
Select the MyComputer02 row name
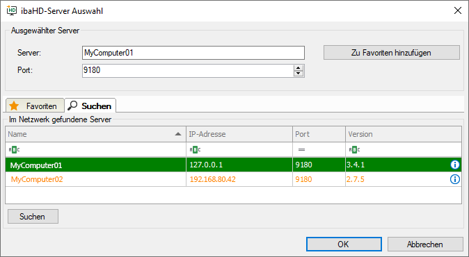point(37,179)
